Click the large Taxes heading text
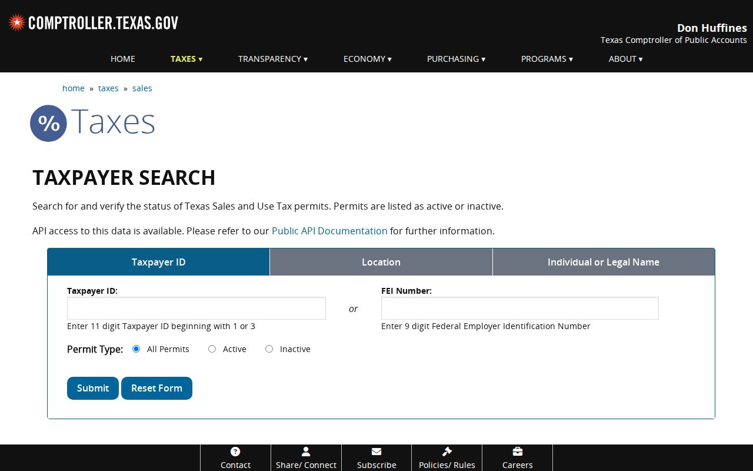Screen dimensions: 753x471 point(113,122)
